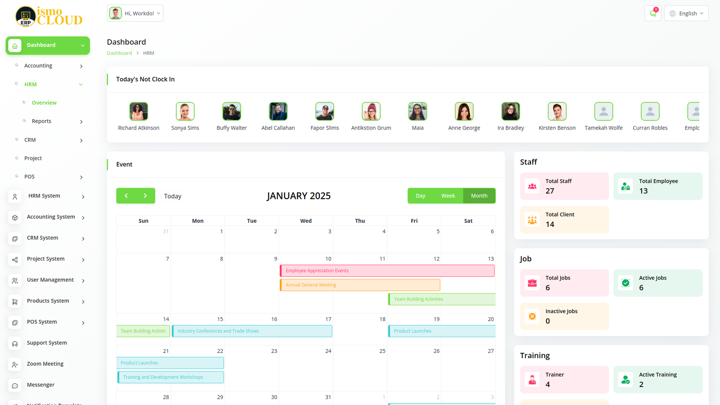Click the Inactive Jobs cross icon
This screenshot has width=720, height=405.
[x=532, y=316]
